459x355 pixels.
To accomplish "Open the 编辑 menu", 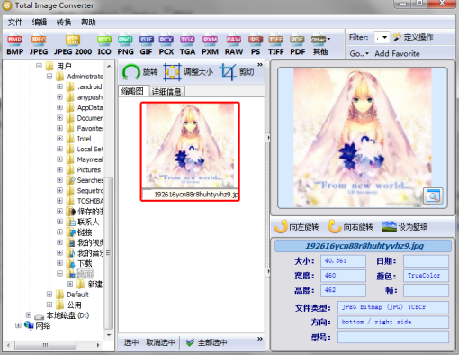I will 40,22.
